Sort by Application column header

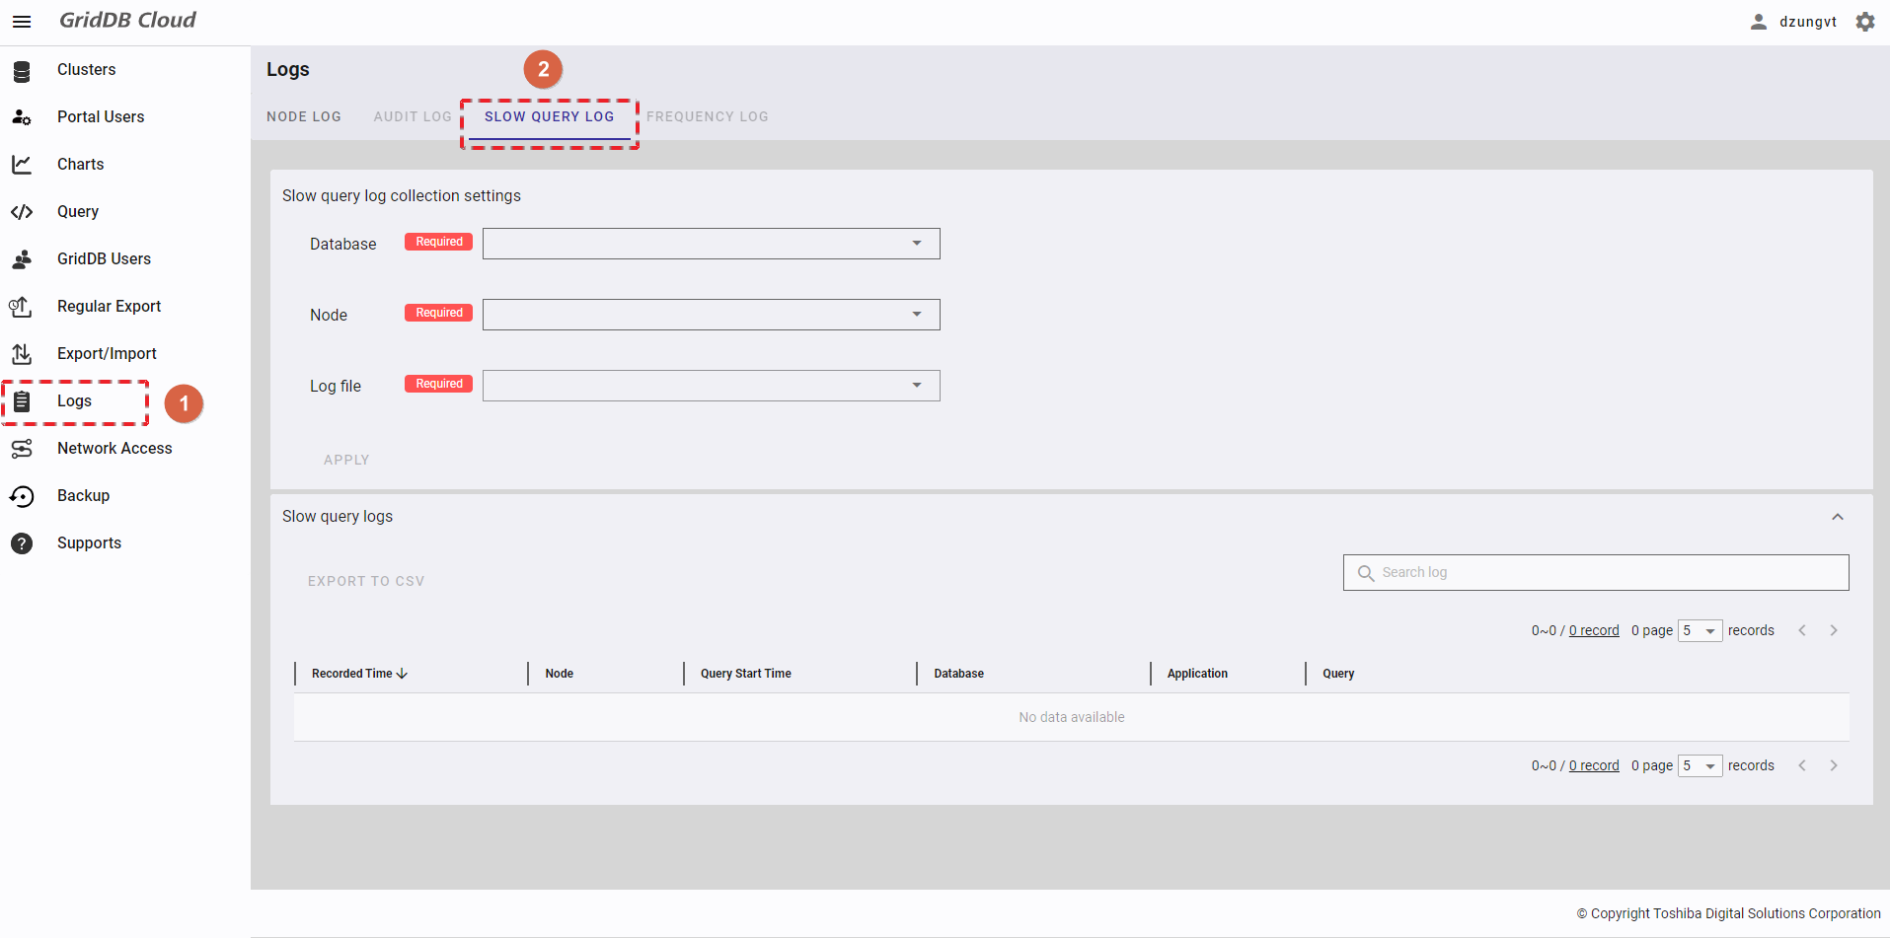[1197, 674]
